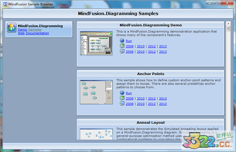
Task: Click the Sample Browser title bar icon
Action: click(5, 4)
